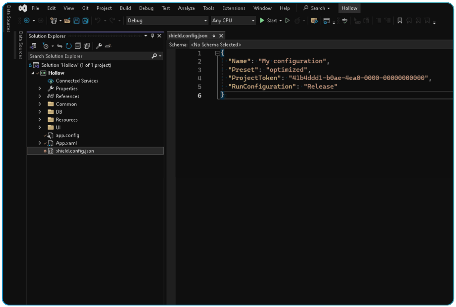Select Solution 'Hollow' root node
The image size is (456, 307).
[x=76, y=65]
